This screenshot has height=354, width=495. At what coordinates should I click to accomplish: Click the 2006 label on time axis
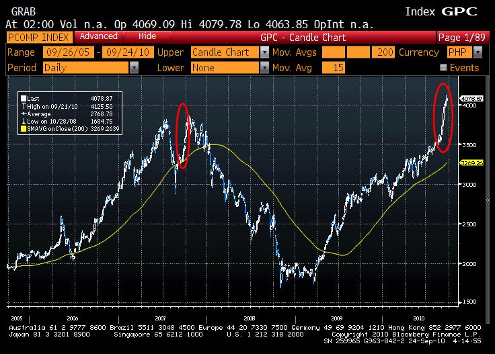(72, 318)
